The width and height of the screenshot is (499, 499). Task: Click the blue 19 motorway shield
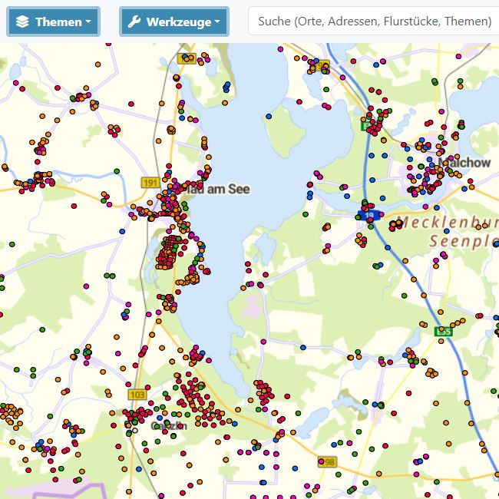[x=369, y=216]
